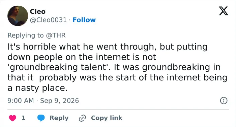Image resolution: width=236 pixels, height=127 pixels.
Task: Click the date portion Sep 9, 2026
Action: 59,101
